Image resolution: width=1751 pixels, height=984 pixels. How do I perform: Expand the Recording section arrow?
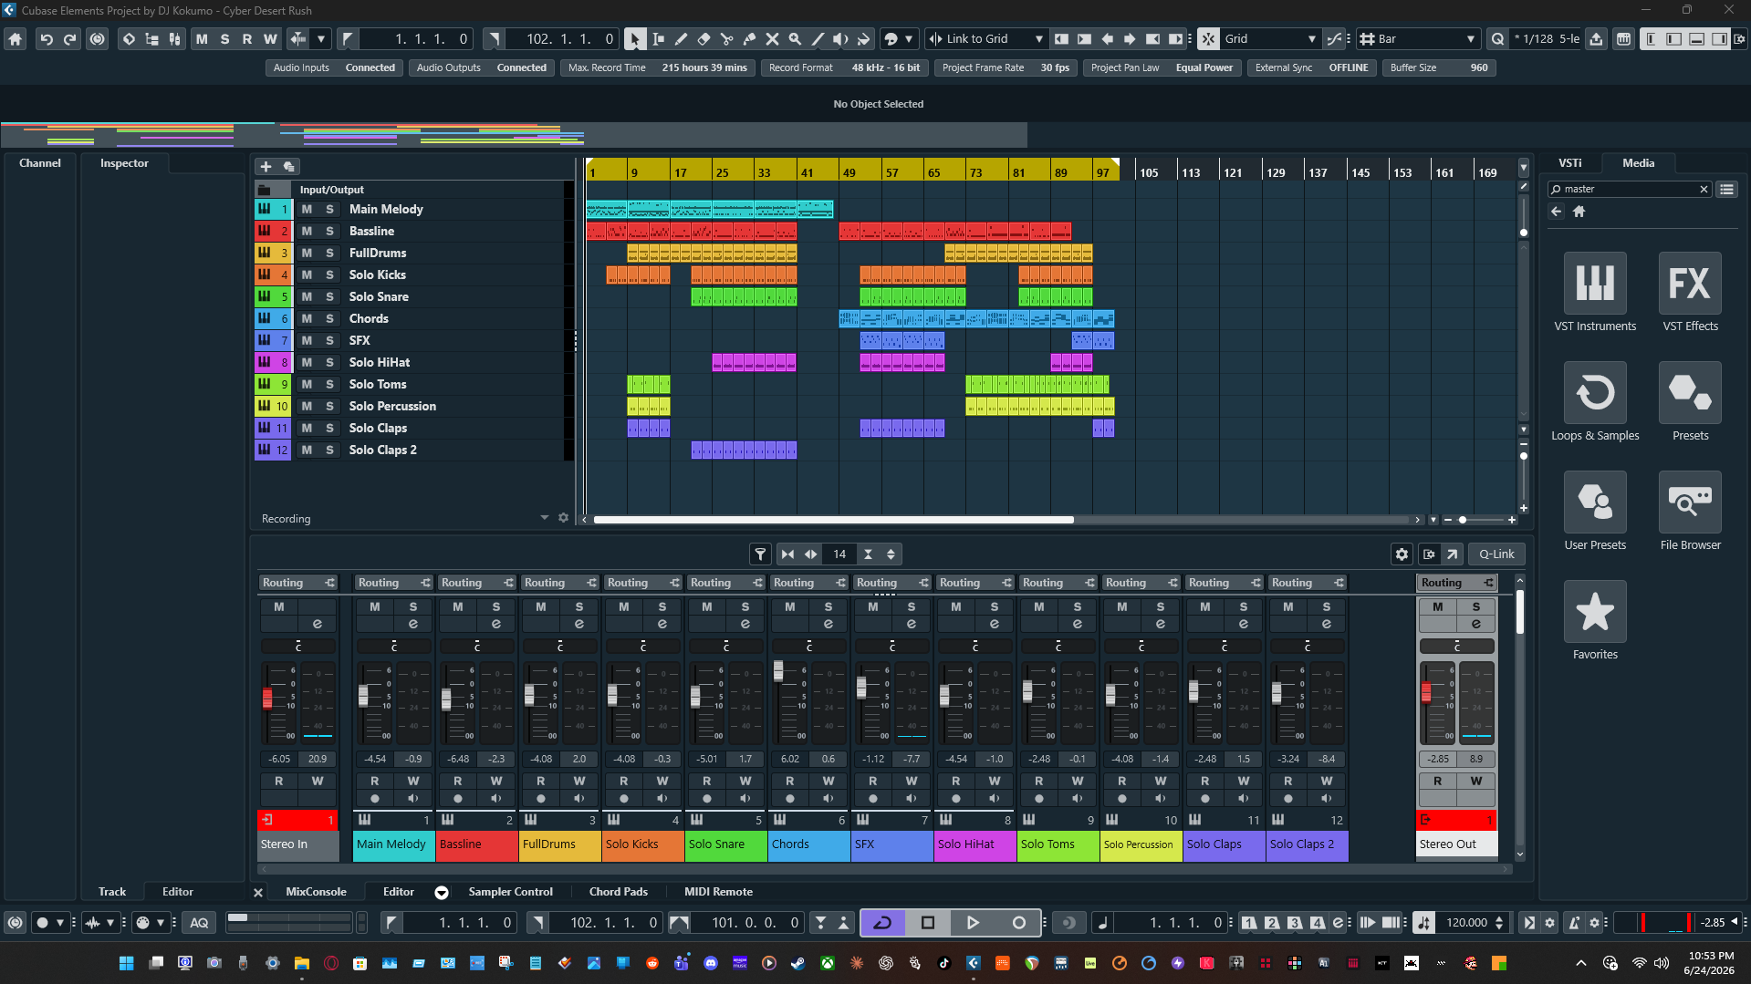coord(545,517)
